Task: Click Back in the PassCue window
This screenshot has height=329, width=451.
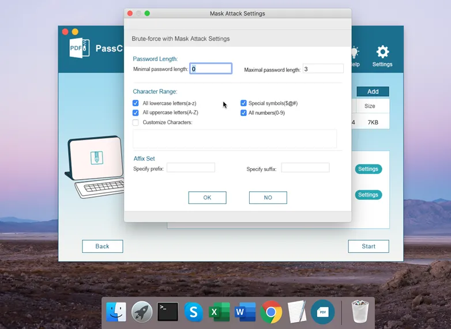Action: tap(103, 246)
